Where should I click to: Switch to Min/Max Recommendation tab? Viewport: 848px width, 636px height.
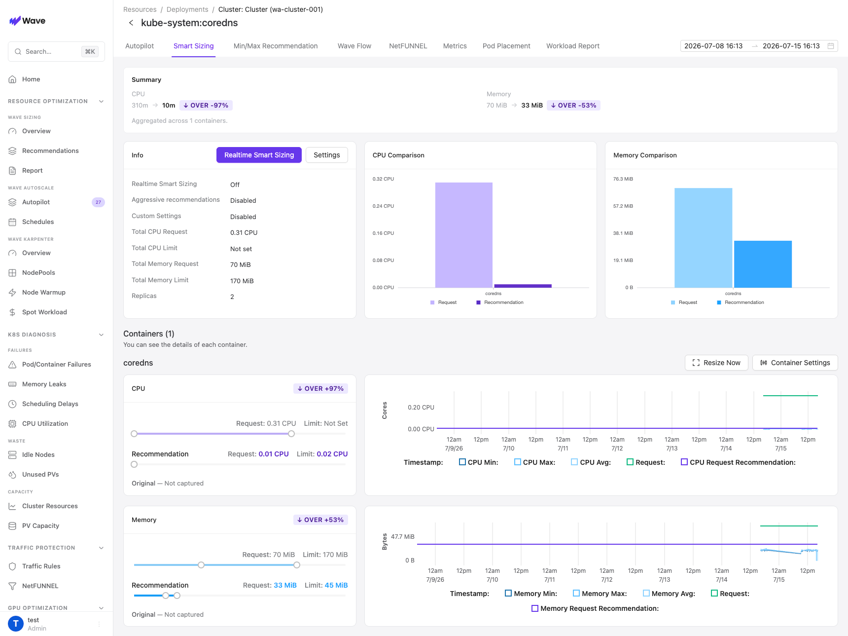[x=276, y=46]
